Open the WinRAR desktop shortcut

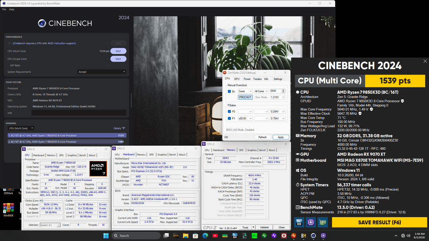8,210
